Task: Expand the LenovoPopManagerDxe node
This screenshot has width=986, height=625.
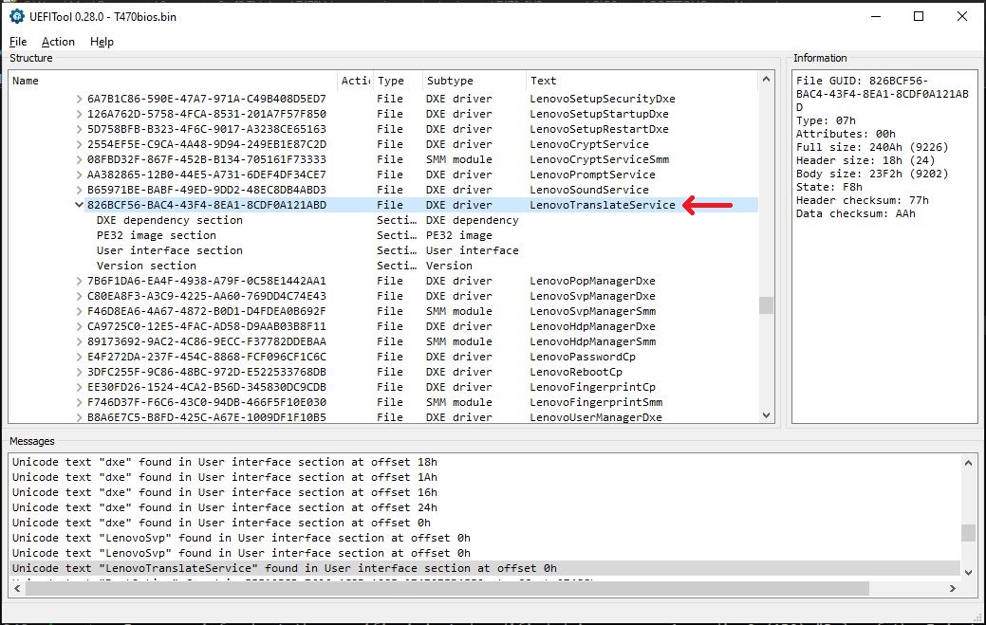Action: (79, 281)
